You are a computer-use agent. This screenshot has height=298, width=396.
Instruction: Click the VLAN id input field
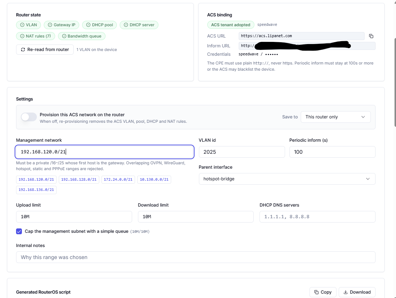(x=242, y=152)
